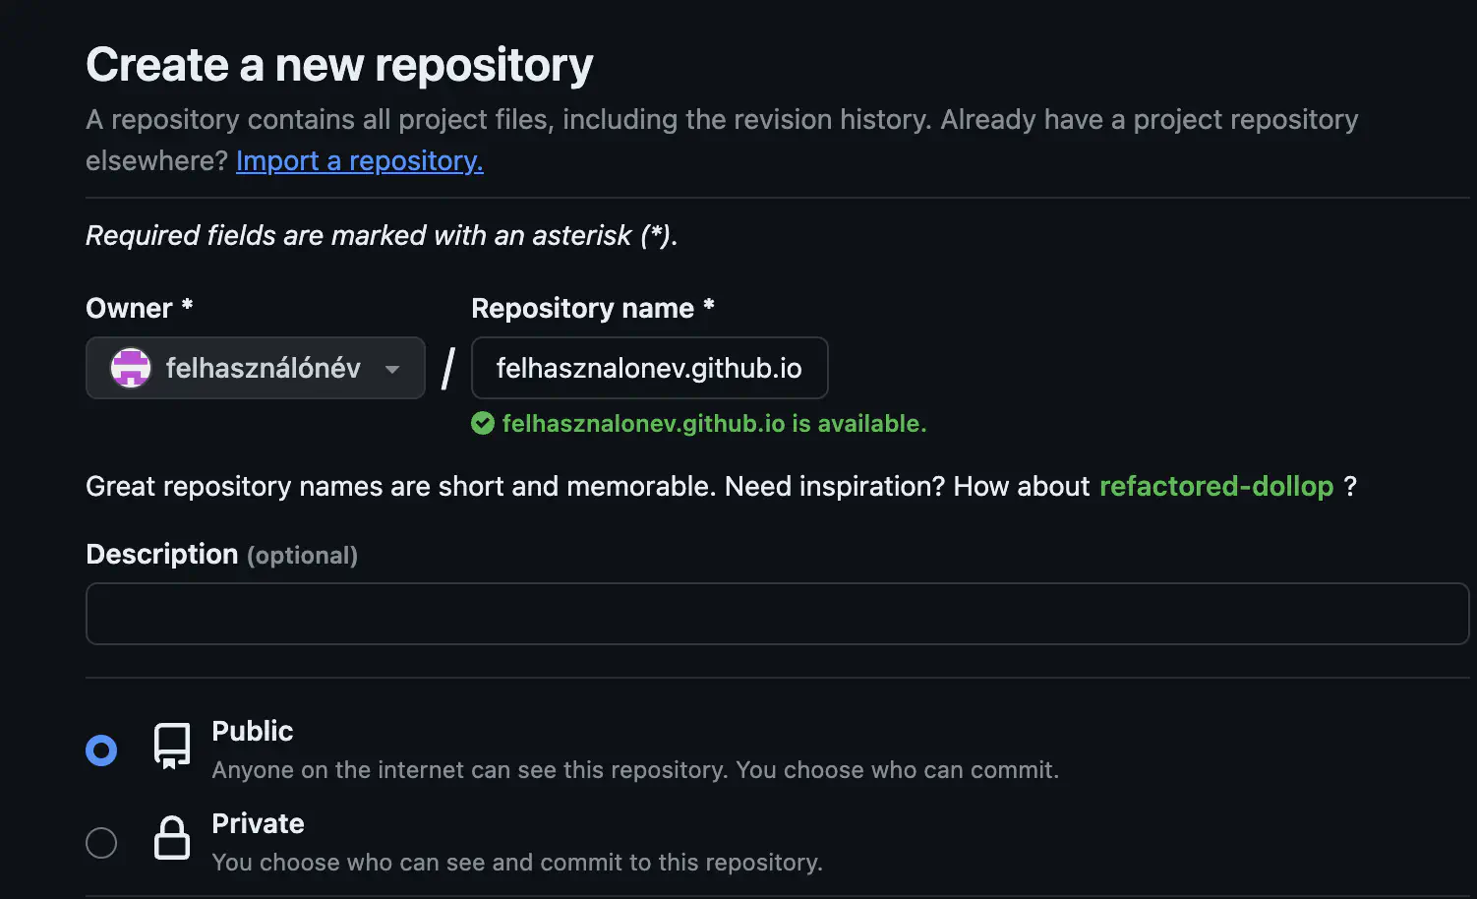
Task: Click the slash separator between owner and repository name
Action: pyautogui.click(x=446, y=368)
